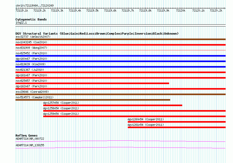Click the esv29646 brown complex bar
This screenshot has height=163, width=233.
120,94
